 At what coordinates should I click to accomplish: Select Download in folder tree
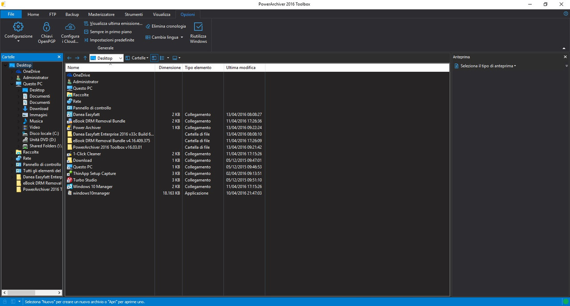39,109
